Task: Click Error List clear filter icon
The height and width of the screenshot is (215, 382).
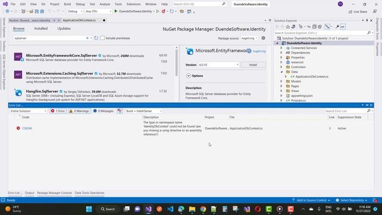Action: (119, 111)
